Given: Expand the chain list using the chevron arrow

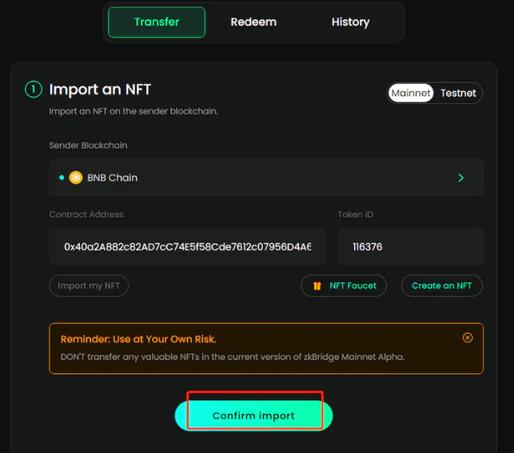Looking at the screenshot, I should pos(460,178).
